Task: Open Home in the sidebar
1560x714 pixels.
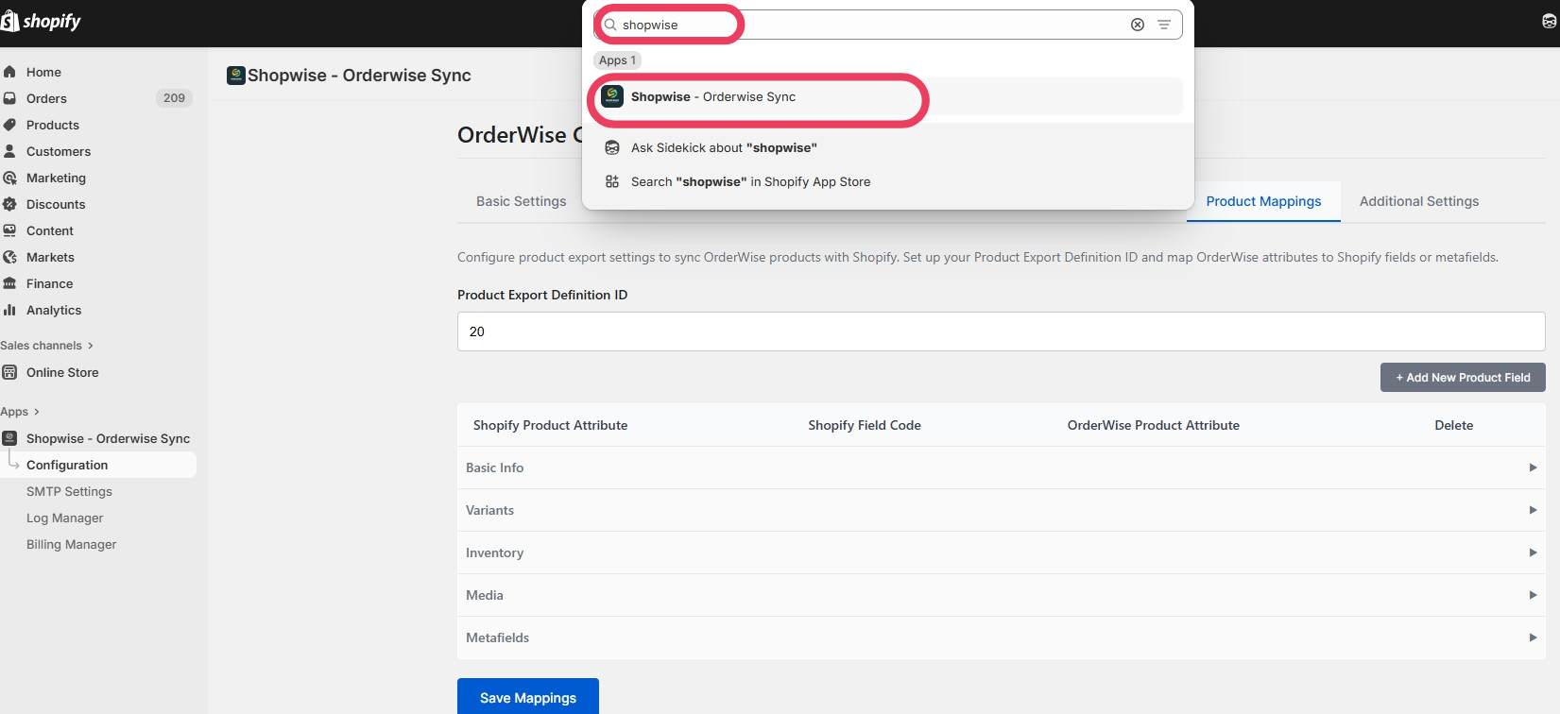Action: tap(43, 72)
